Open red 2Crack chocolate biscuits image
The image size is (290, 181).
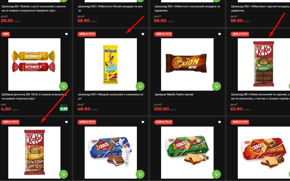(x=264, y=152)
